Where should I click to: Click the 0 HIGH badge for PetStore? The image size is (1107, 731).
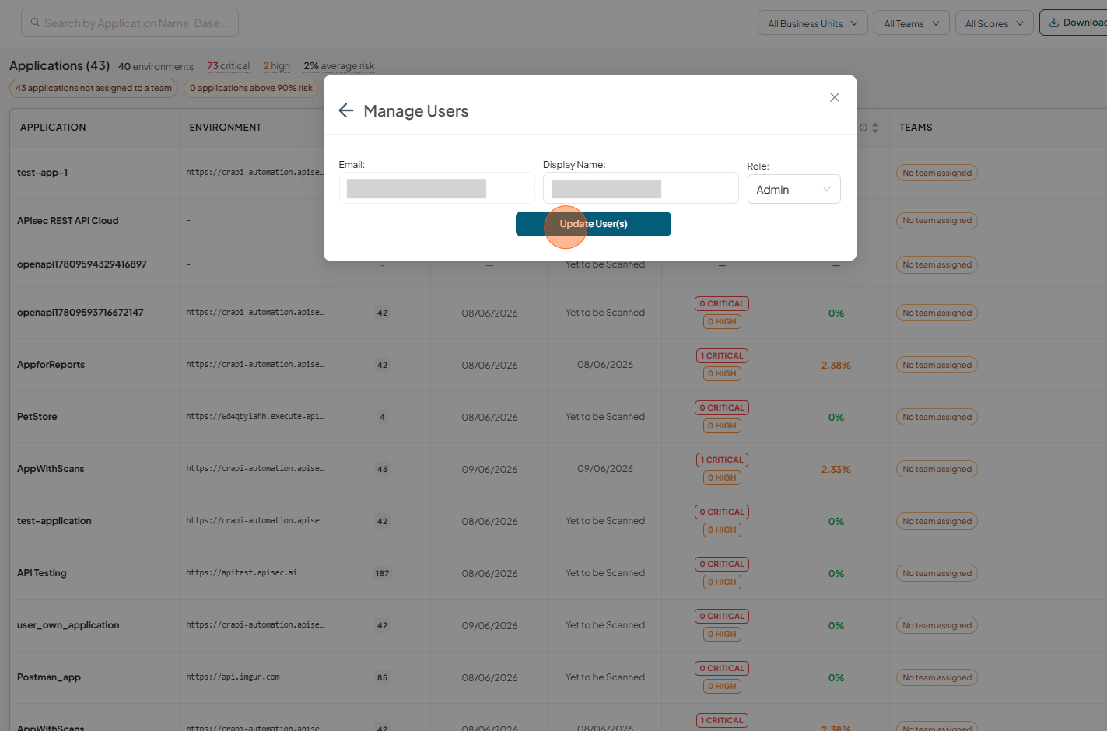point(722,426)
